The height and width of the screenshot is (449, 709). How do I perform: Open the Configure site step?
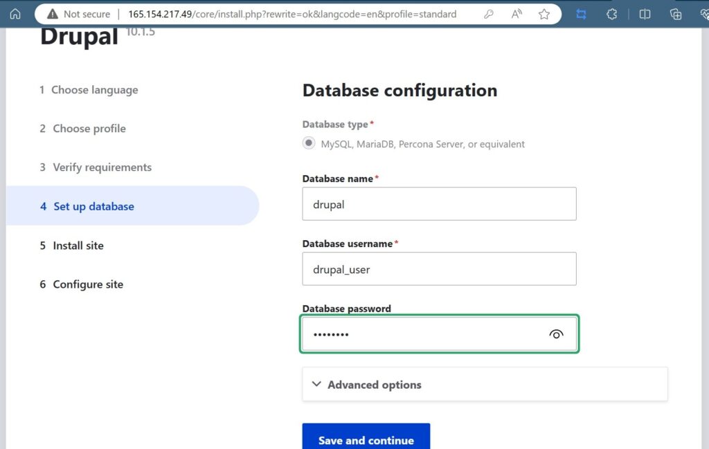[x=88, y=284]
